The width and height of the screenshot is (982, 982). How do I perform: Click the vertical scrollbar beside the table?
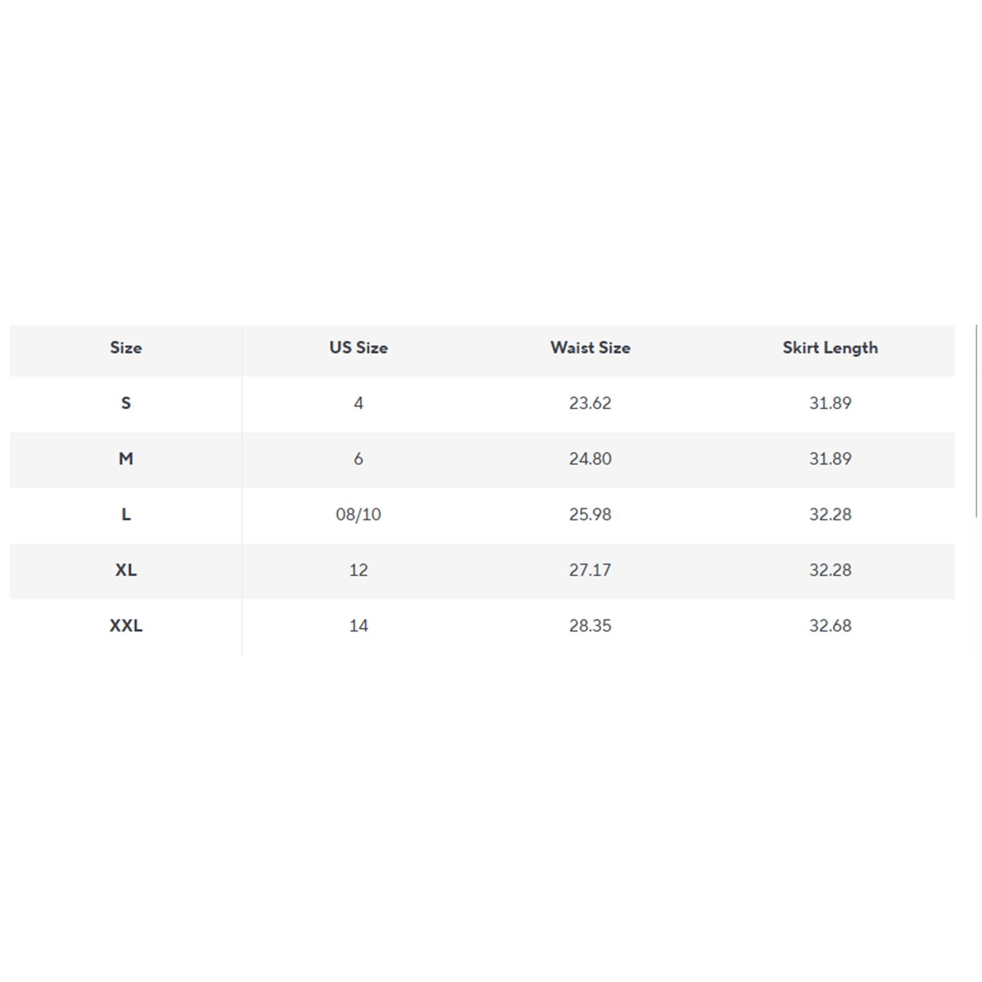point(976,422)
